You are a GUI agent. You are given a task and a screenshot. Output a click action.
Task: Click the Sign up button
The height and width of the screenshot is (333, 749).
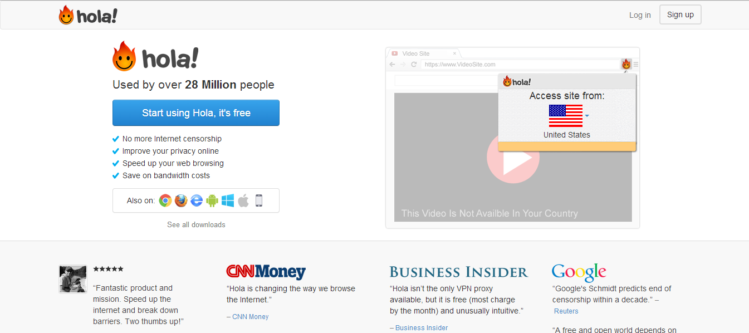click(681, 14)
